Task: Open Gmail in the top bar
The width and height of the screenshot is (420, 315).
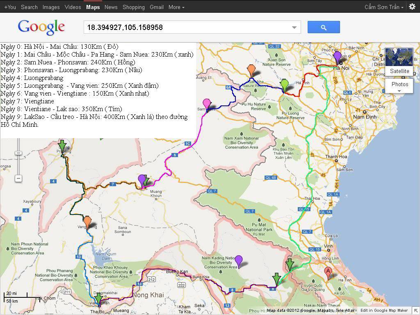Action: (156, 7)
